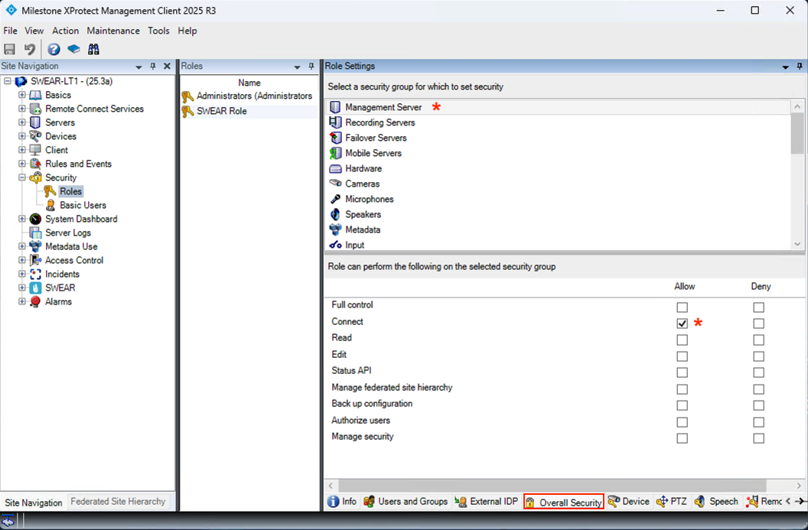Select the Cameras security group

point(362,184)
